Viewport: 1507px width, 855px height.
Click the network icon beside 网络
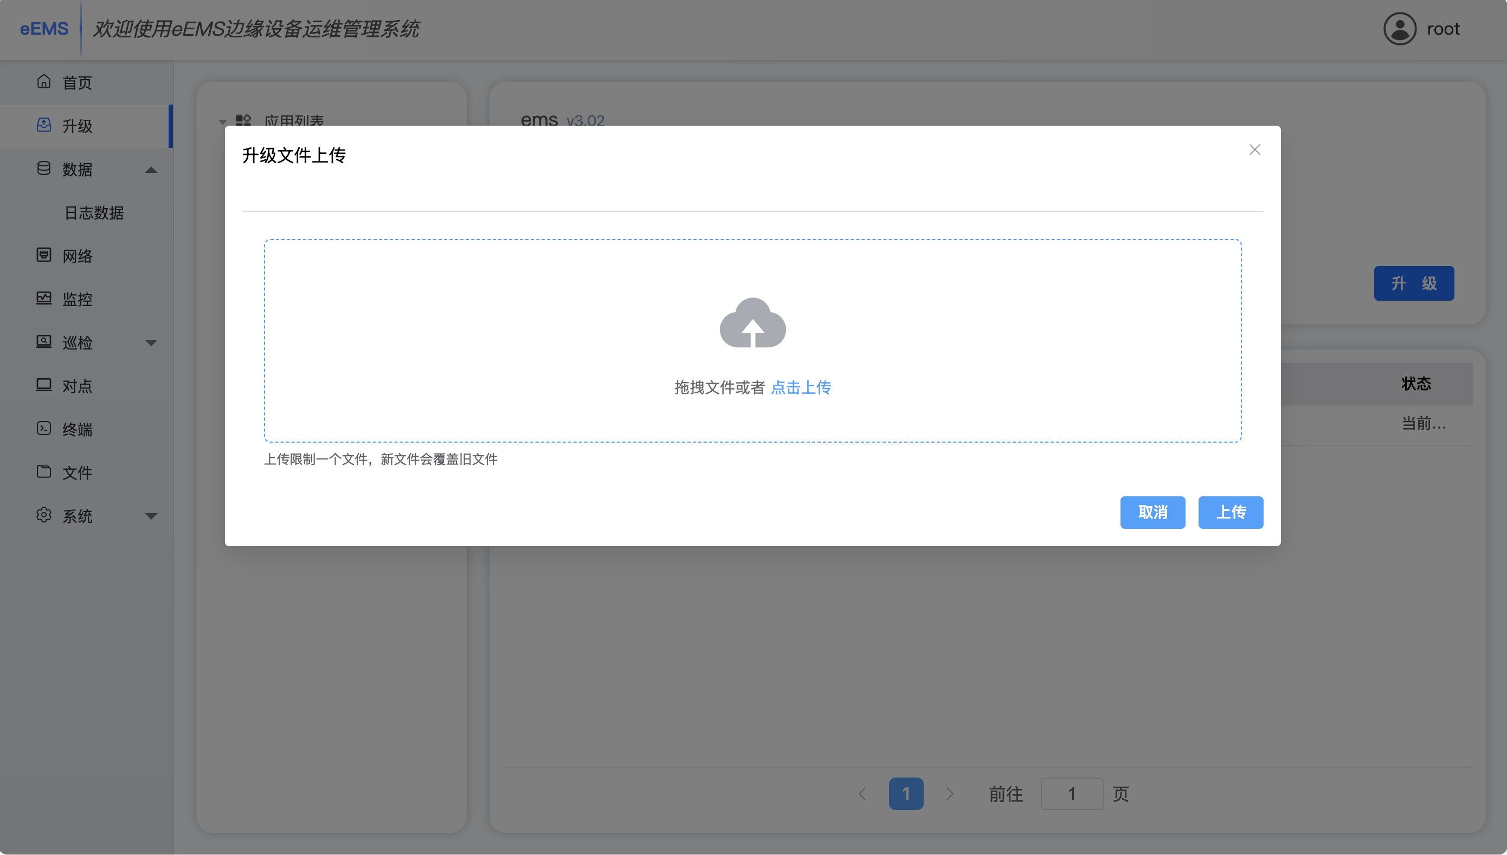coord(44,255)
